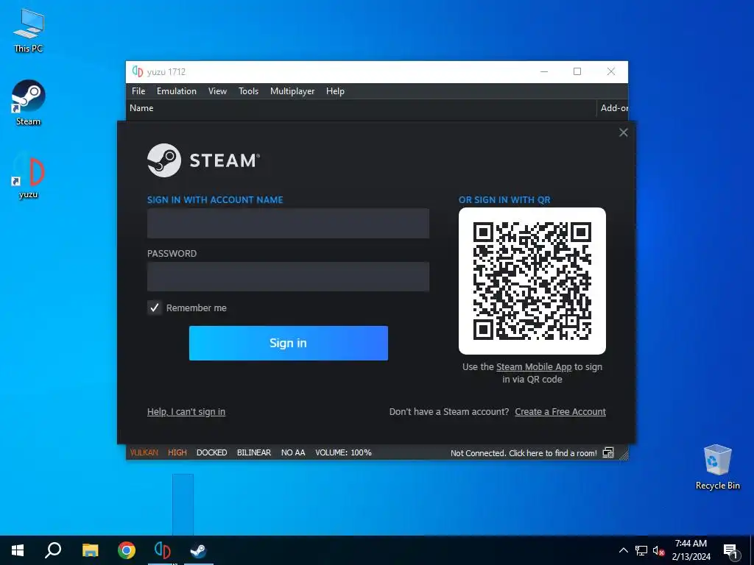The image size is (754, 565).
Task: Open the Help menu in yuzu
Action: click(335, 90)
